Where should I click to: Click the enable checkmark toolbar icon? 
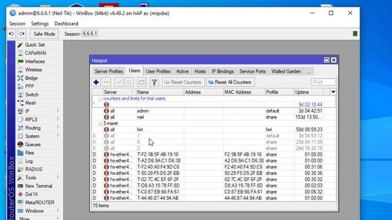119,82
